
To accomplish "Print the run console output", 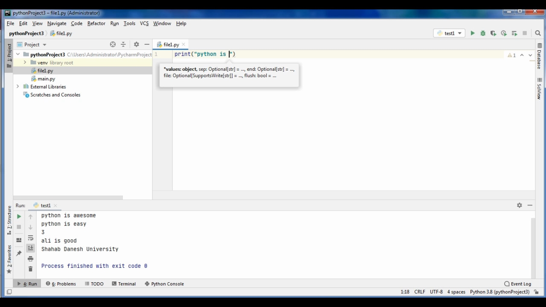I will click(x=30, y=259).
